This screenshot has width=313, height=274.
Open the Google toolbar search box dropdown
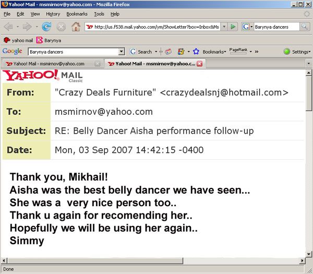(x=122, y=52)
